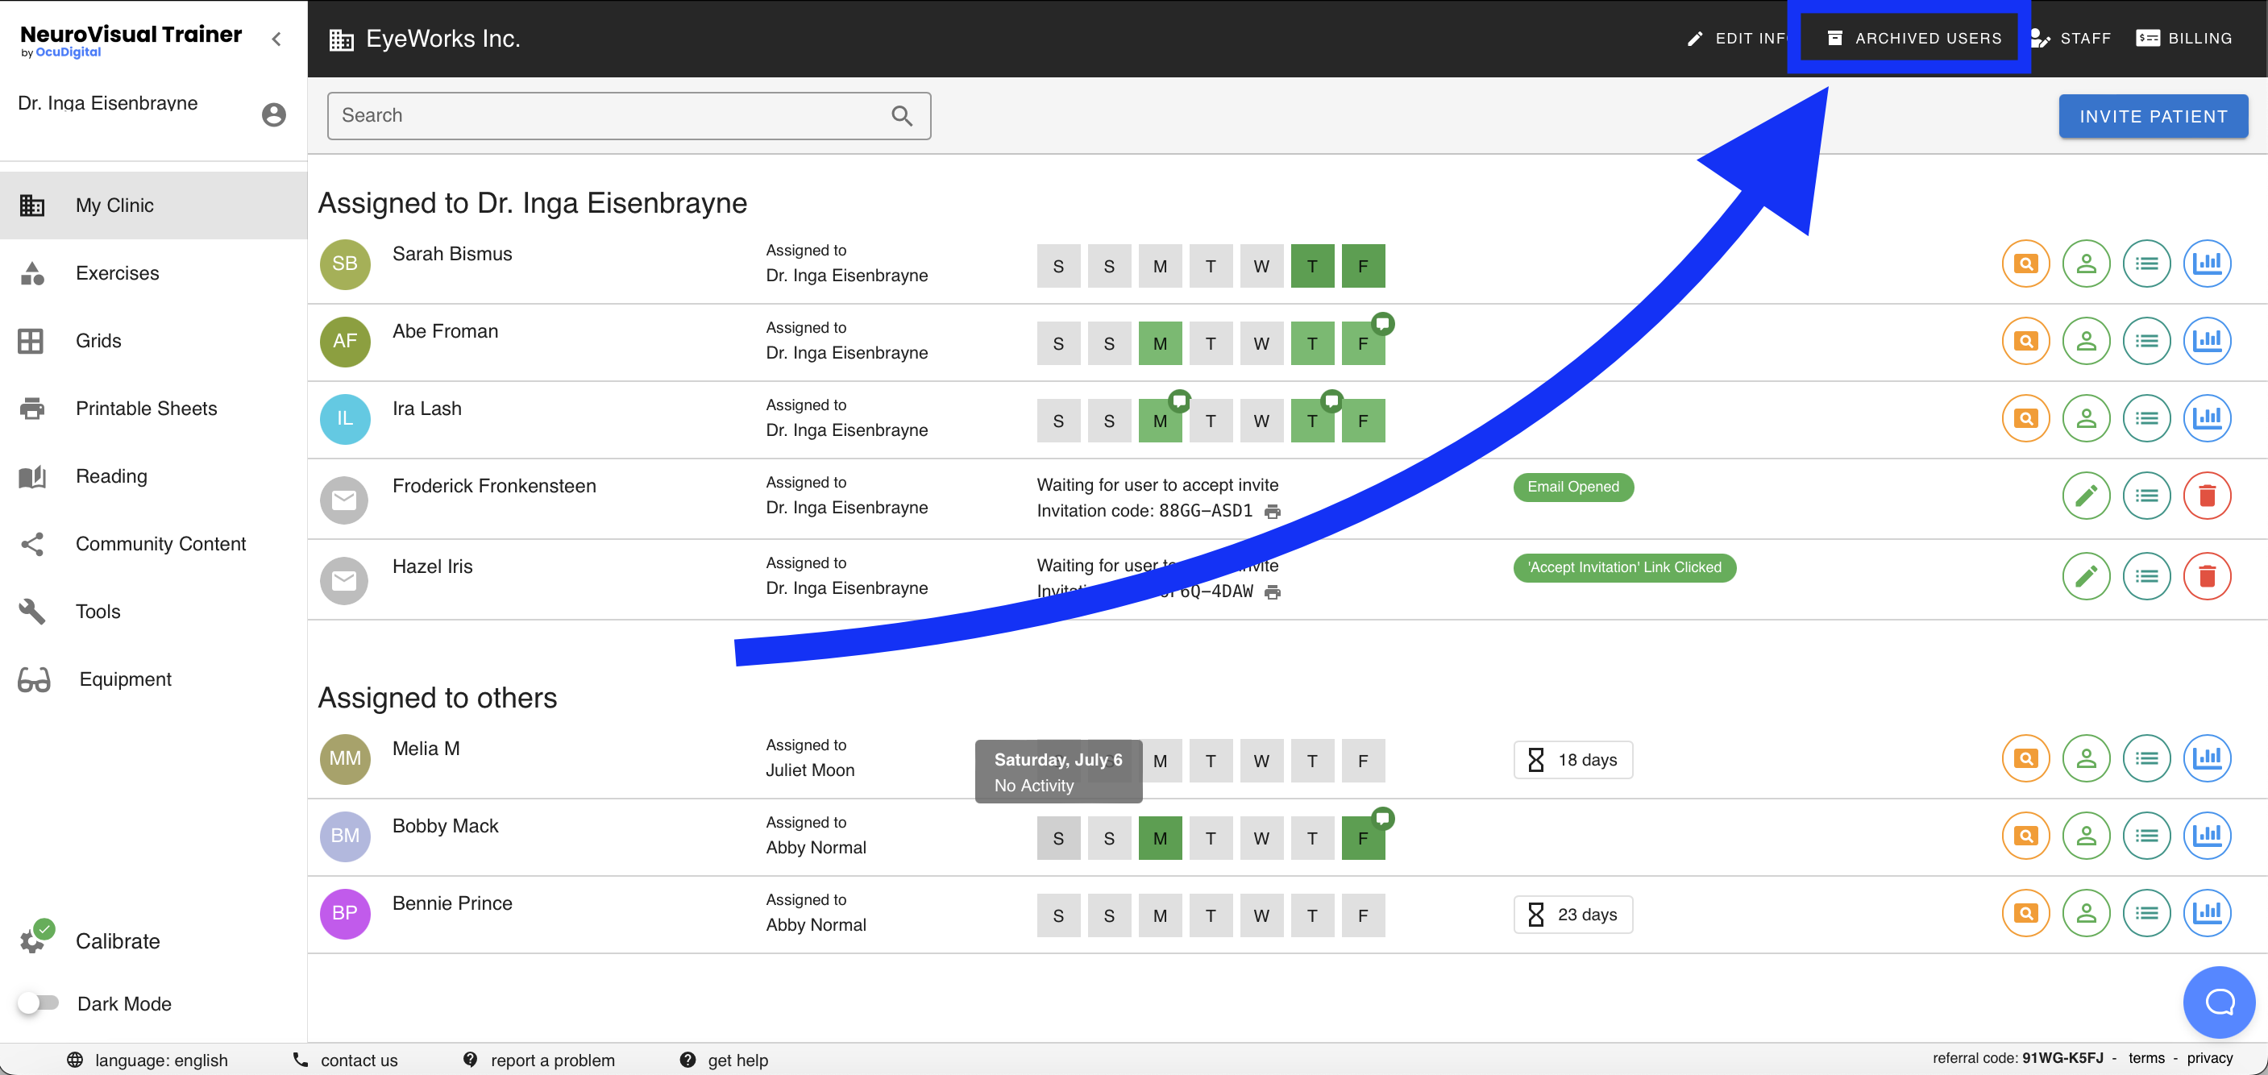The image size is (2268, 1075).
Task: Delete Froderick Fronkensteen invitation trash icon
Action: tap(2207, 496)
